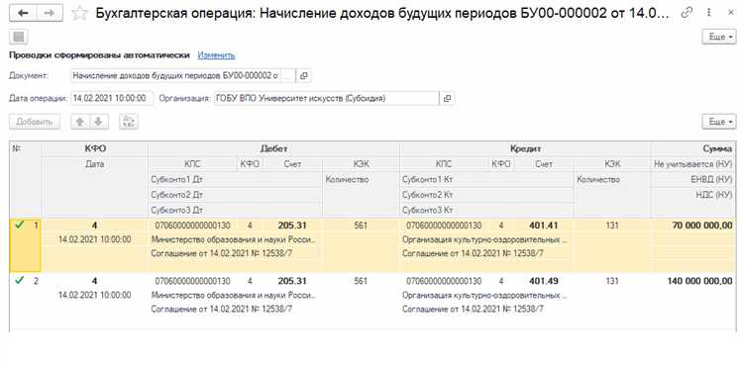
Task: Click the Дебет column header
Action: [x=273, y=148]
